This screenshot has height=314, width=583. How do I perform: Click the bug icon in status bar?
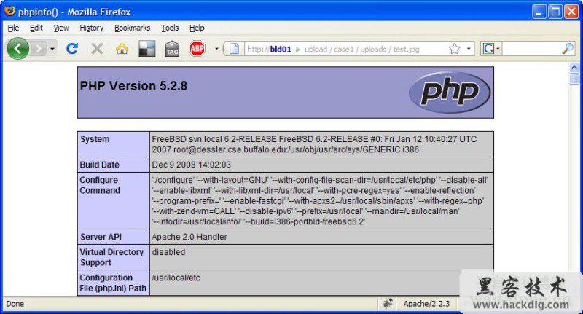click(387, 303)
